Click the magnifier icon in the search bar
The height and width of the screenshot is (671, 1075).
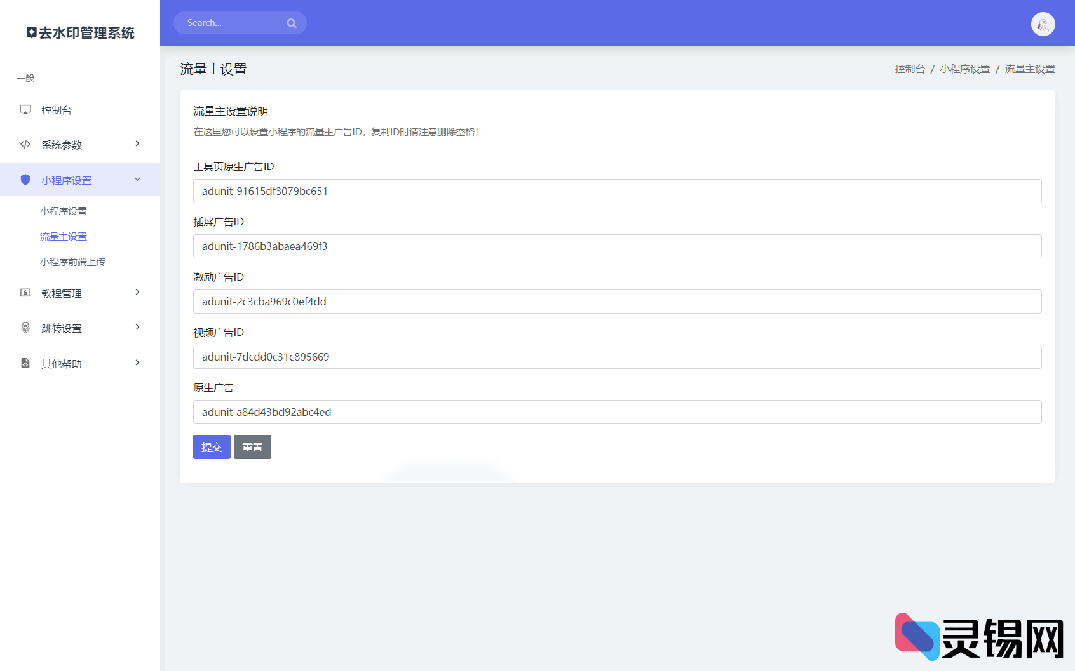292,23
